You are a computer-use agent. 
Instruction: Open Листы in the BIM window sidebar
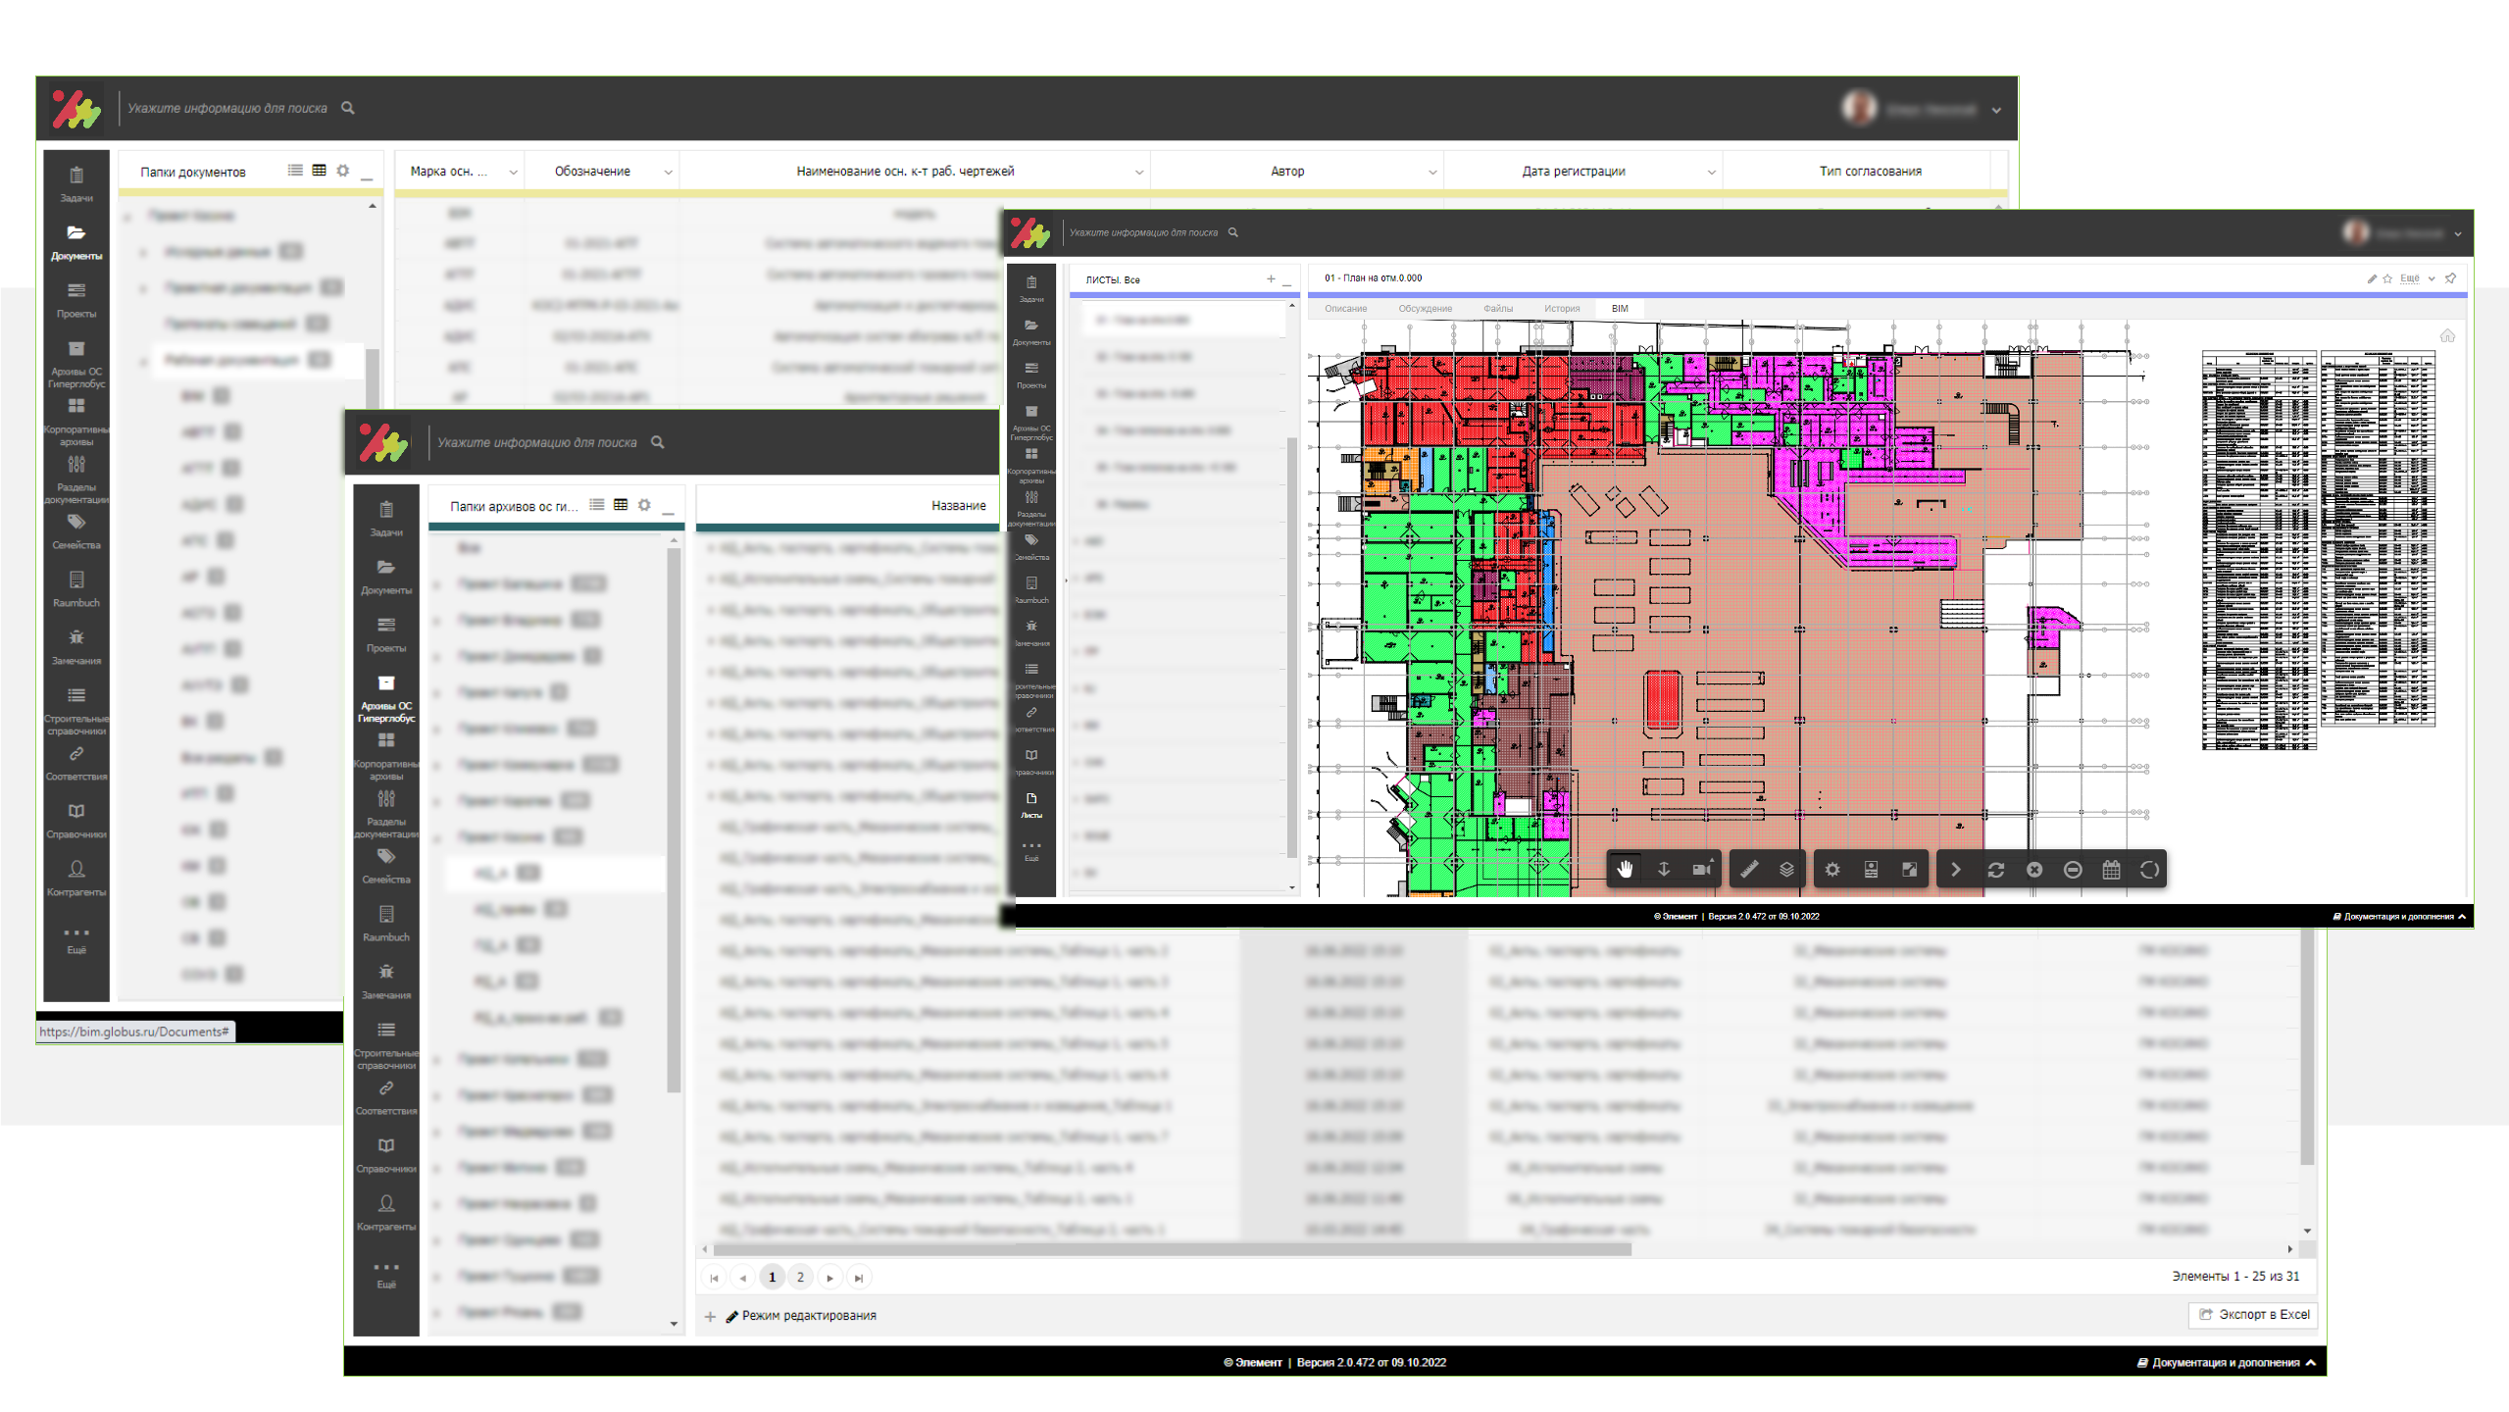pos(1030,805)
